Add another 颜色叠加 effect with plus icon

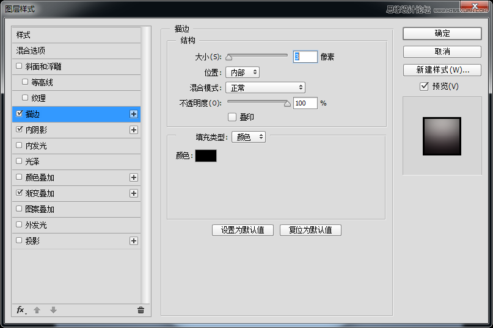(x=134, y=177)
